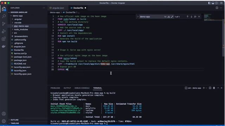The height and width of the screenshot is (126, 225).
Task: Close the find widget
Action: tap(199, 17)
